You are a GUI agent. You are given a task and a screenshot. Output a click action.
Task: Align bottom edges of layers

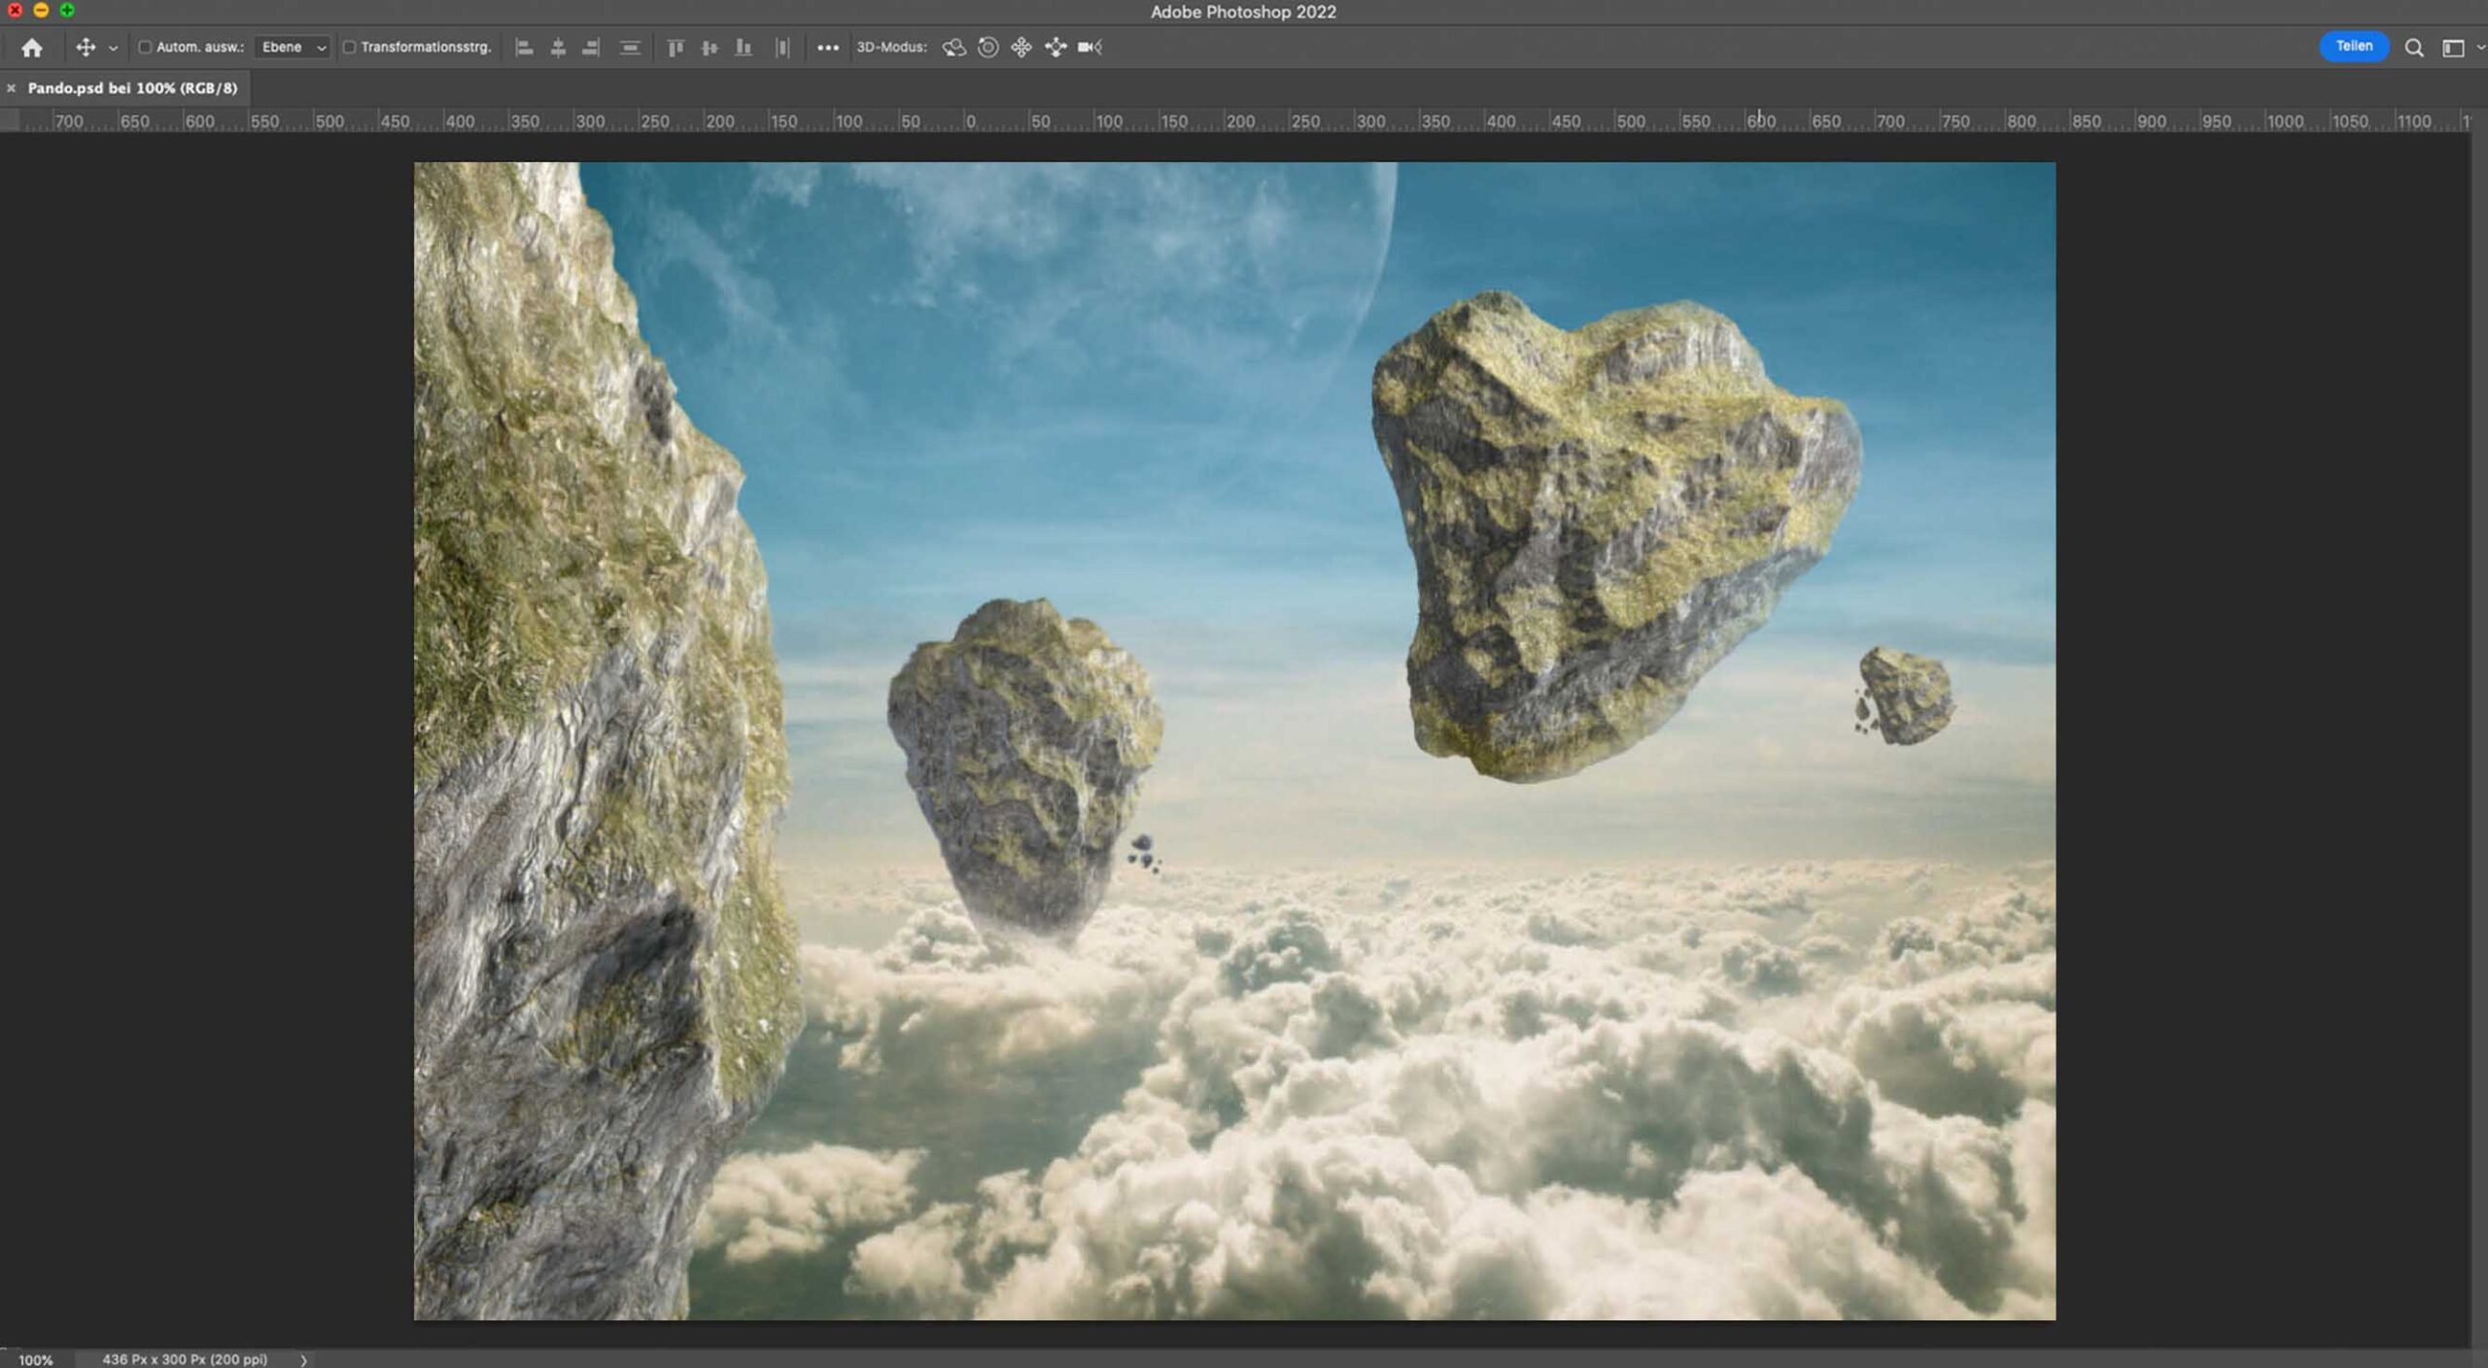tap(743, 47)
